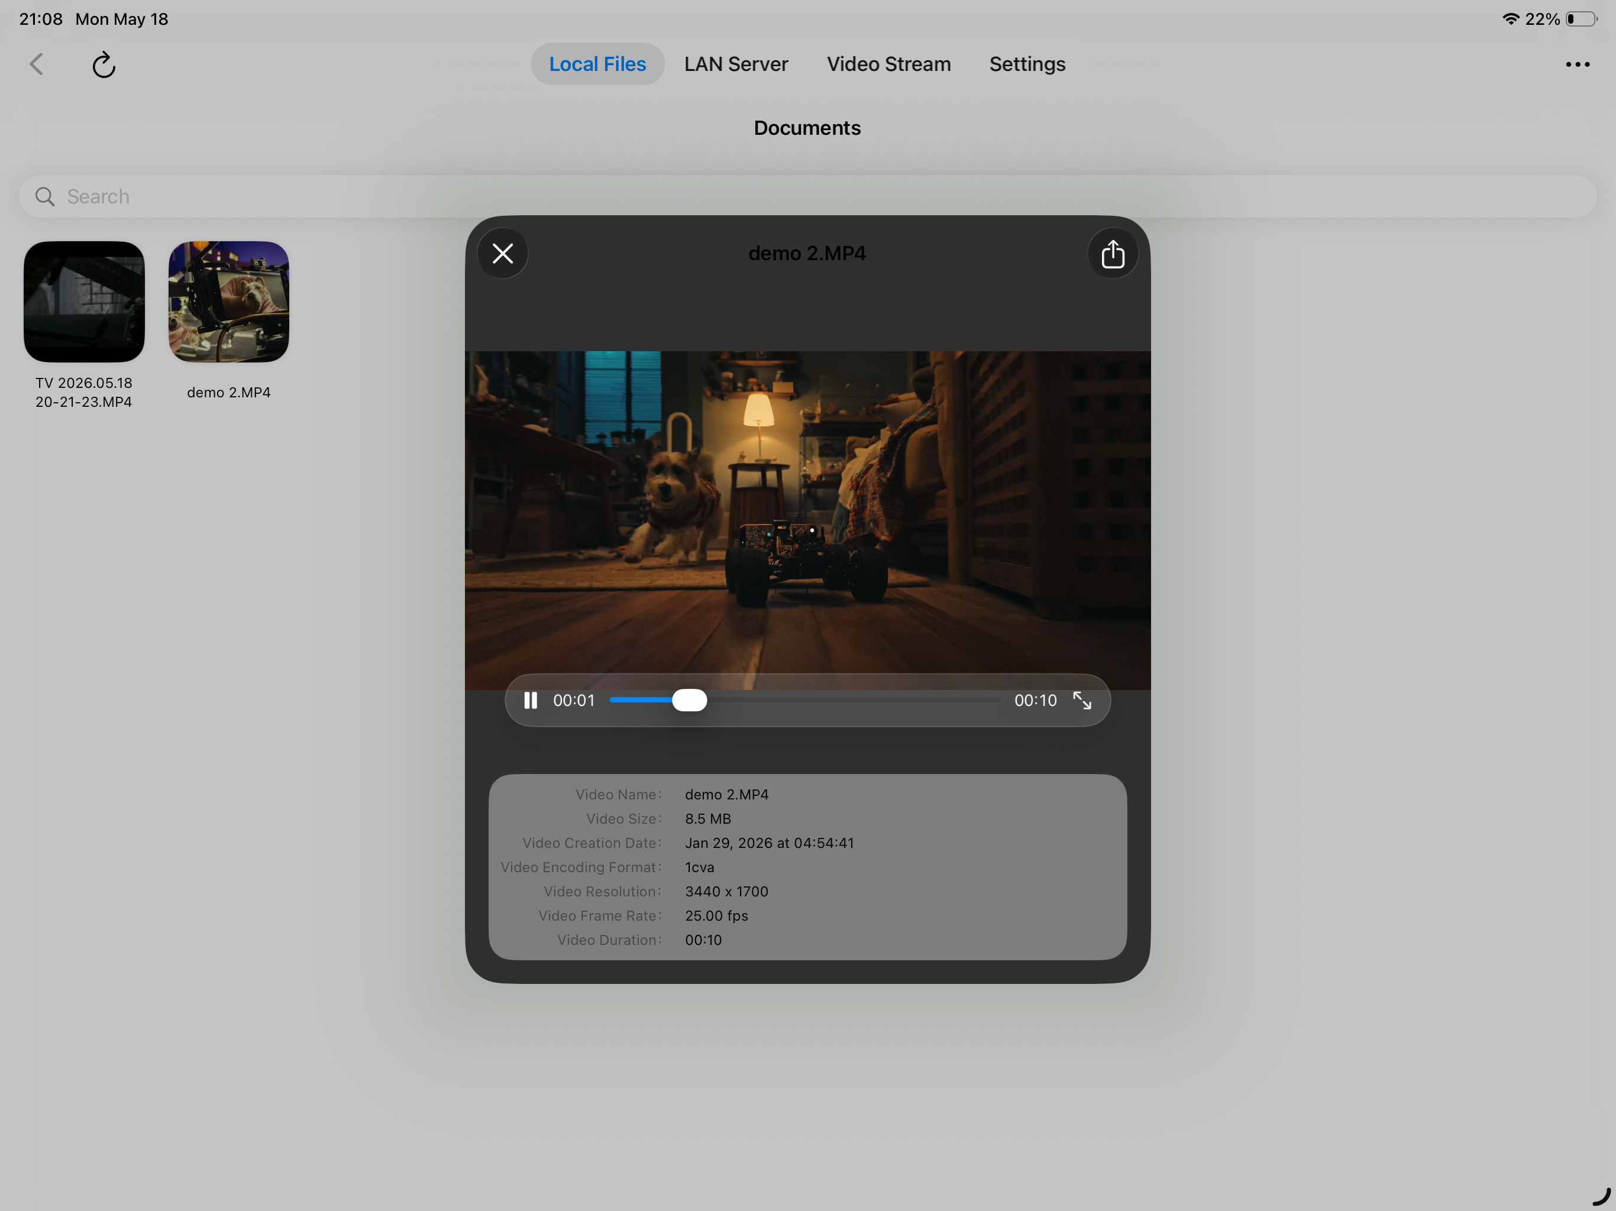The image size is (1616, 1211).
Task: Click the popup title demo 2.MP4
Action: [x=807, y=254]
